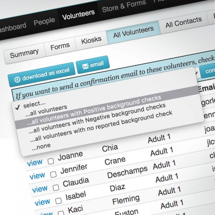Open view link for Joanne

pos(35,163)
